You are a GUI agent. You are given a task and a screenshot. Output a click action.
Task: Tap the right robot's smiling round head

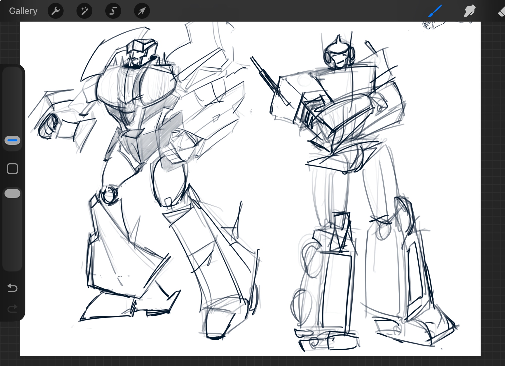tap(338, 57)
